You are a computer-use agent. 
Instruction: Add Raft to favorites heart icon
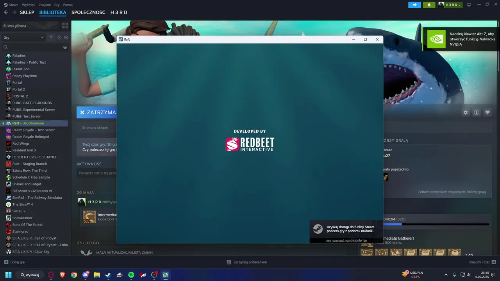click(487, 112)
